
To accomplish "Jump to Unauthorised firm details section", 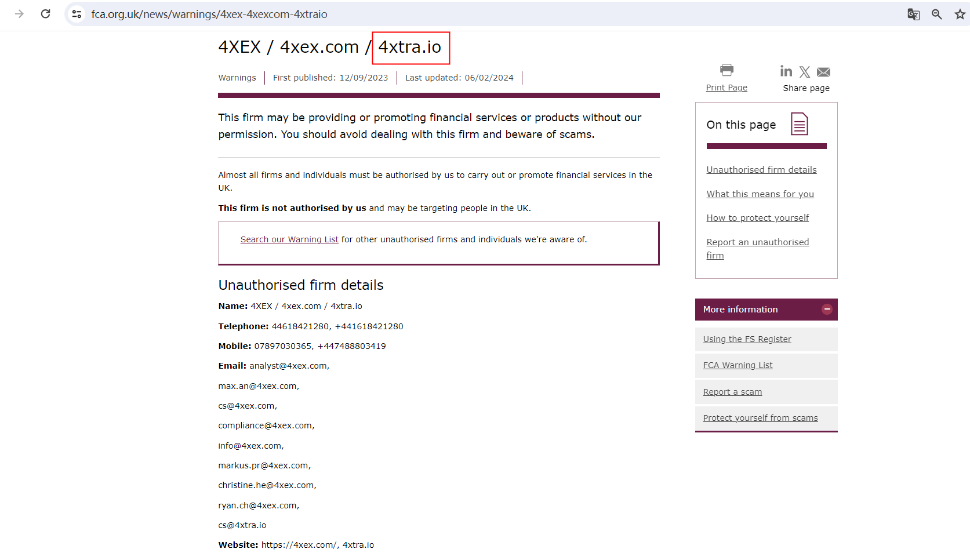I will [761, 170].
